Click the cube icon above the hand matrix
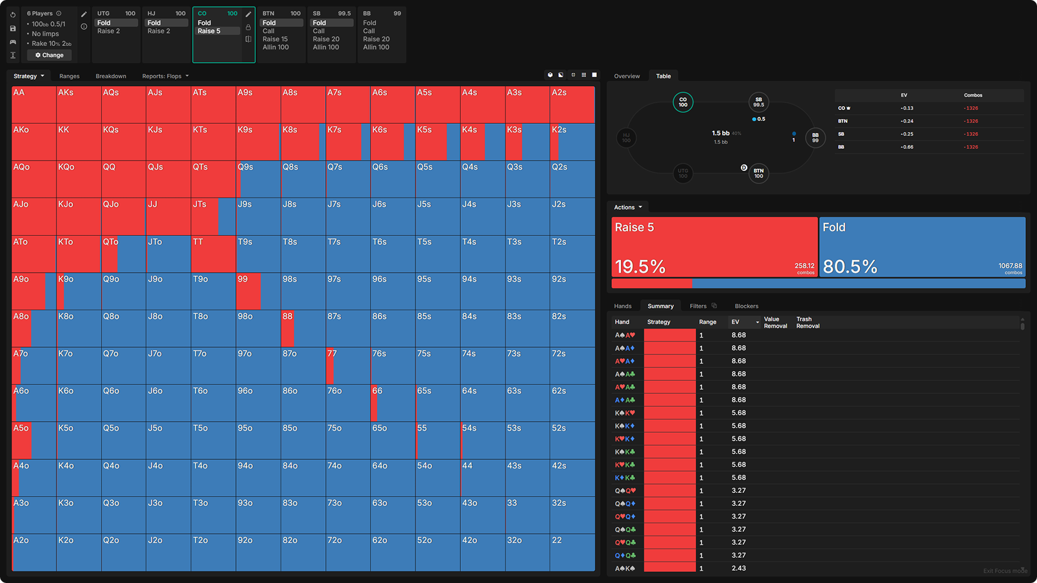 coord(550,75)
